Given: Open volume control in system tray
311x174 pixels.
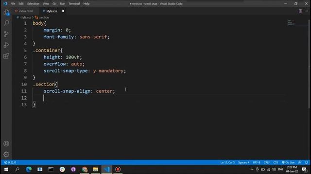Looking at the screenshot, I should click(x=274, y=169).
